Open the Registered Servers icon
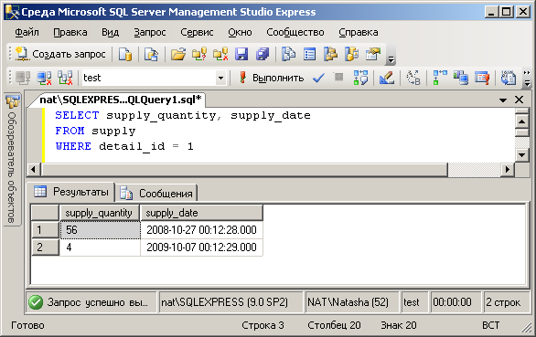 pos(288,54)
